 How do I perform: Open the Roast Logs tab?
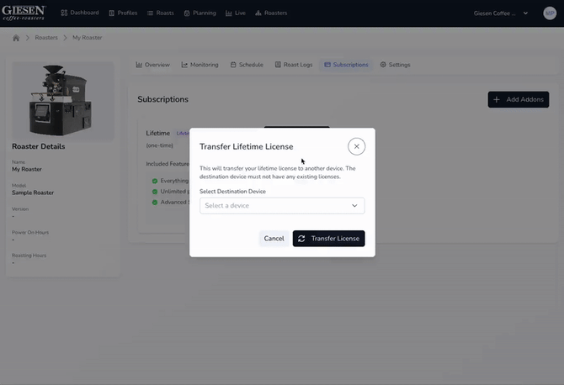293,65
